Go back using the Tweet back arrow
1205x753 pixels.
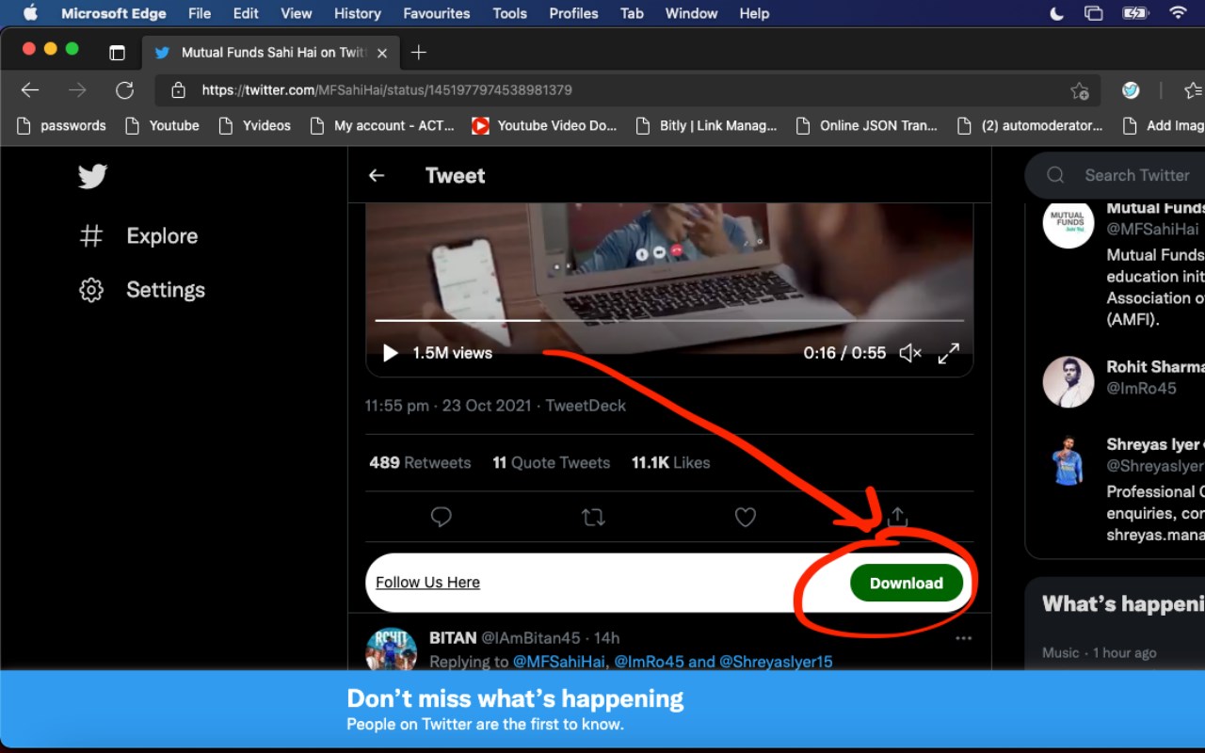[x=377, y=175]
